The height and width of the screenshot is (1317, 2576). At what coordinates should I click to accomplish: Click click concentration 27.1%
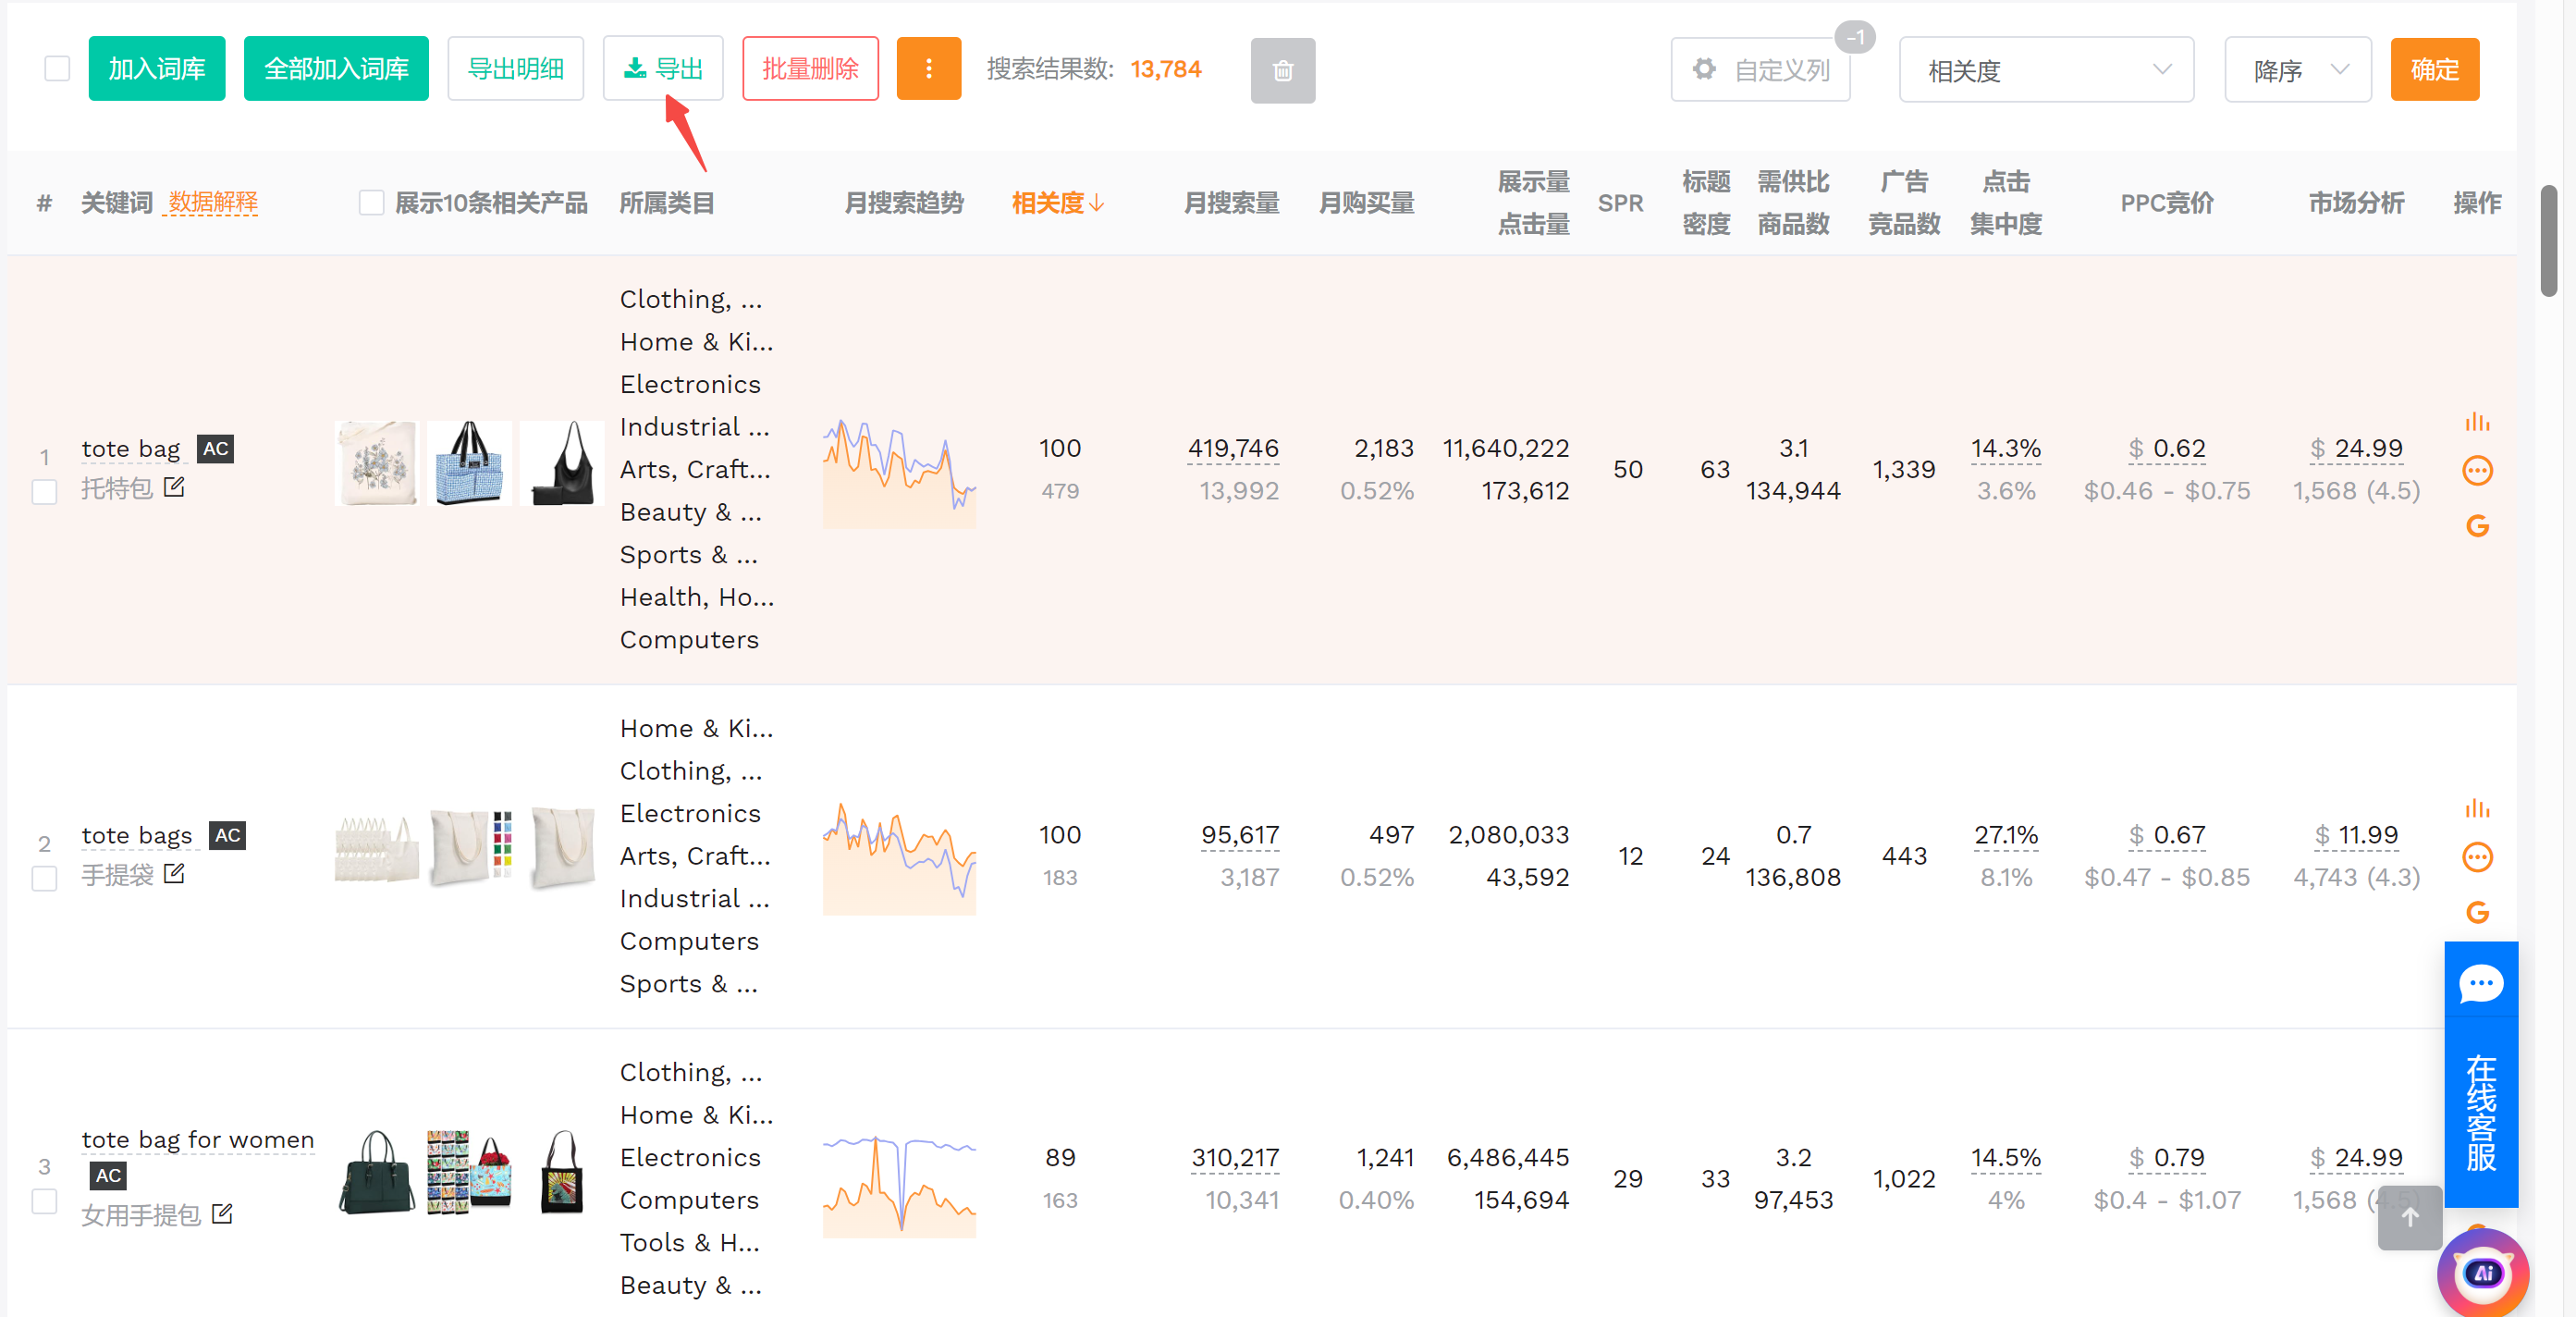point(2005,835)
